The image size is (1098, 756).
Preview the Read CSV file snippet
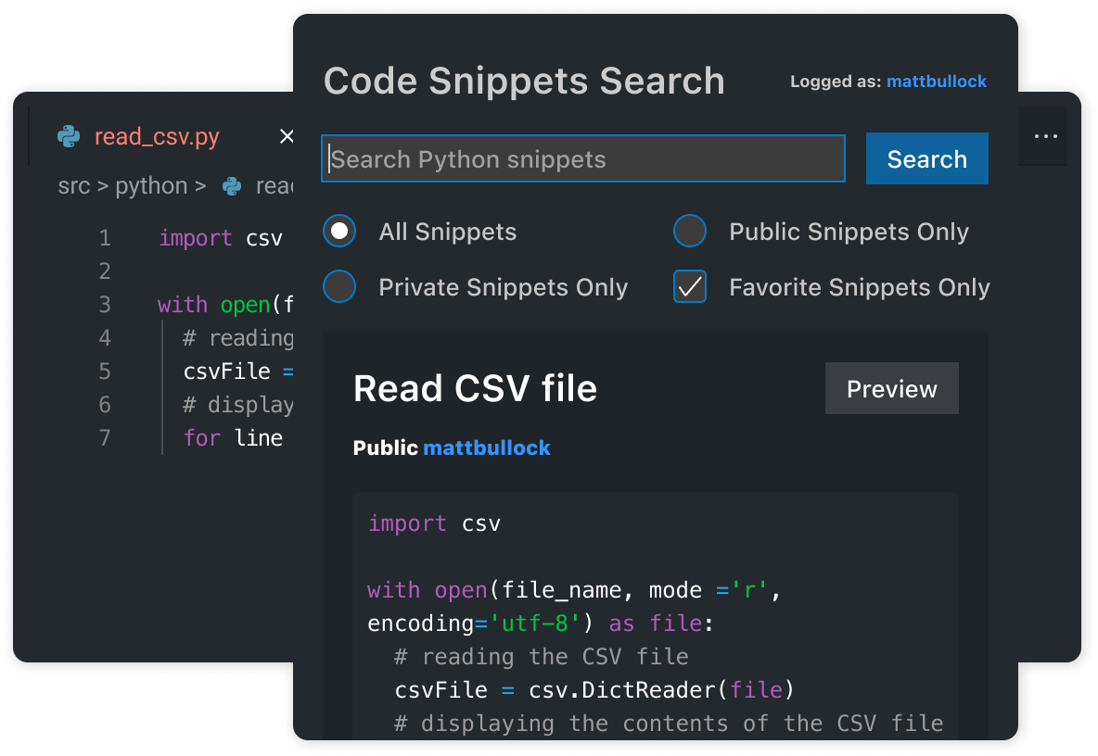pos(891,388)
